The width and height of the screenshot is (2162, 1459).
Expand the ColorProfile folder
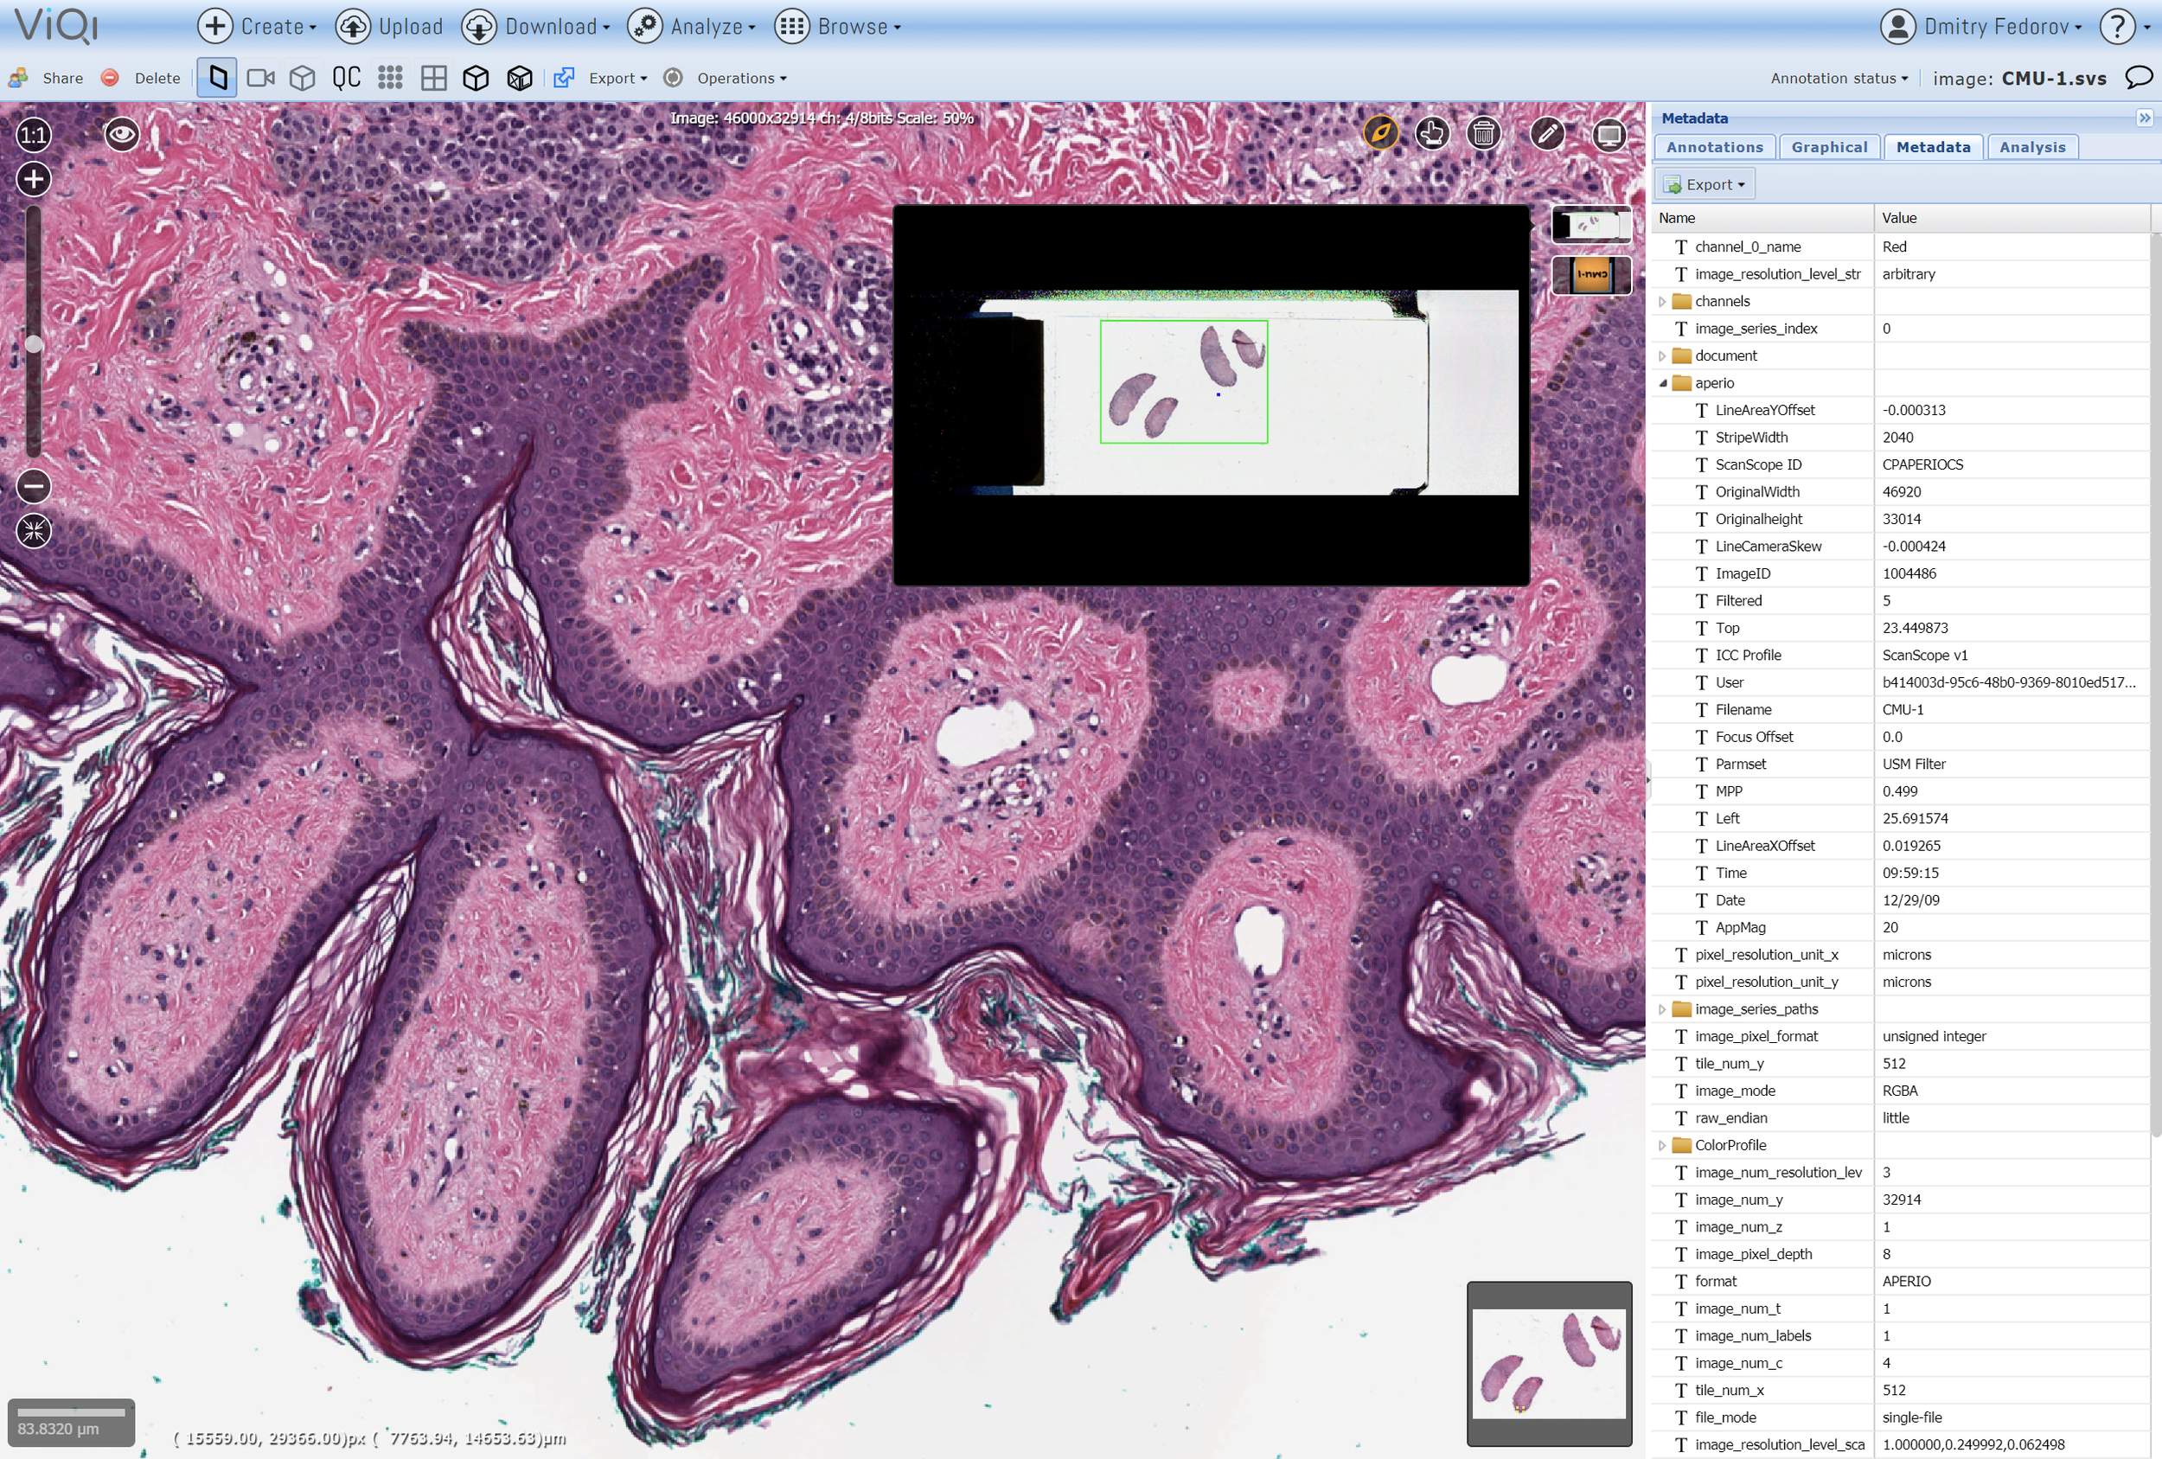click(x=1661, y=1144)
